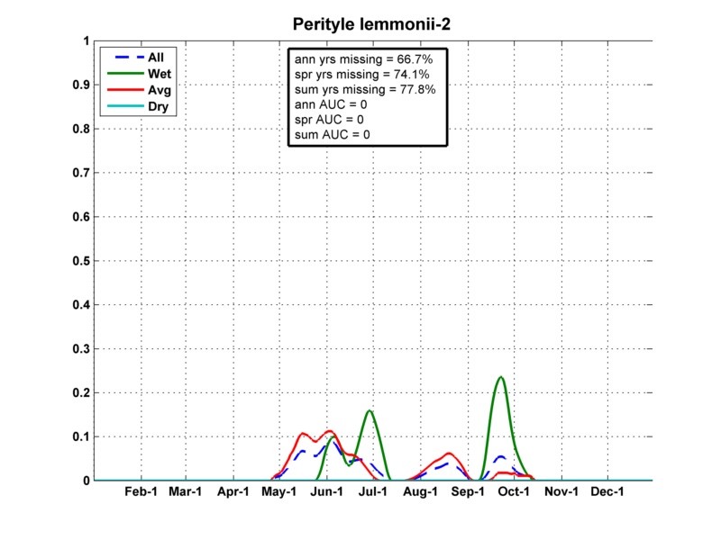The width and height of the screenshot is (721, 540).
Task: Click the cyan Dry legend line sample
Action: [x=123, y=107]
